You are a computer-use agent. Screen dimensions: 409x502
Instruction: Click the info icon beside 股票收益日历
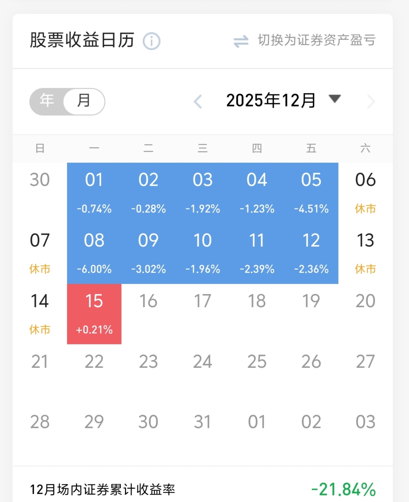[151, 41]
